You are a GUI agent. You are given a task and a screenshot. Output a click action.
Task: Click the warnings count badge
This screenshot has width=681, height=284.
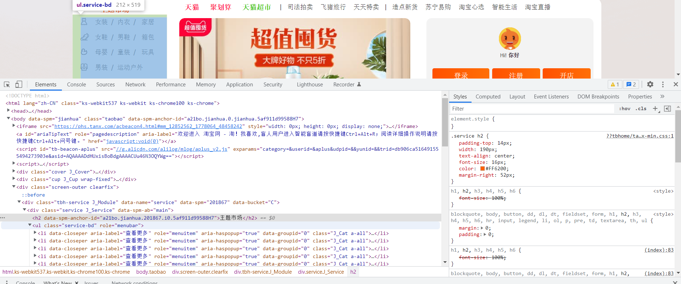click(x=615, y=84)
